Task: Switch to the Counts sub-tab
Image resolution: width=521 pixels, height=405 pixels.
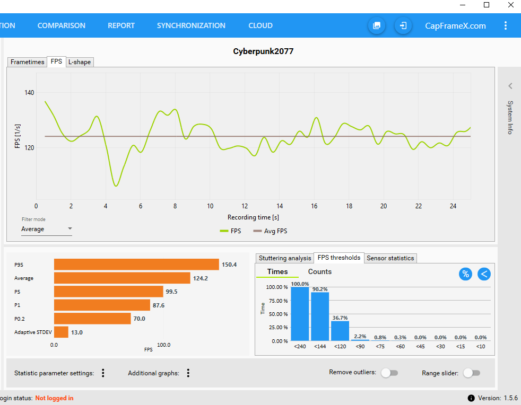Action: click(x=319, y=271)
